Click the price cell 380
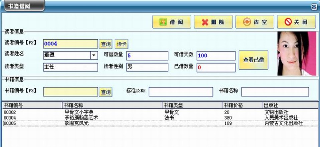The width and height of the screenshot is (320, 147). (228, 118)
